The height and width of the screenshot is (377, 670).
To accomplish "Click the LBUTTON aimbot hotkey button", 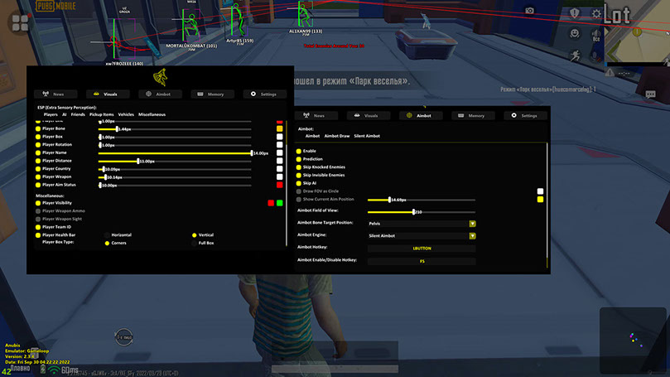I will [x=422, y=247].
